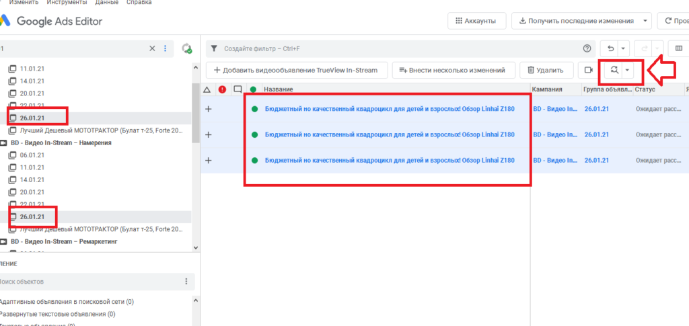Screen dimensions: 689x326
Task: Open the Справка menu
Action: [x=139, y=3]
